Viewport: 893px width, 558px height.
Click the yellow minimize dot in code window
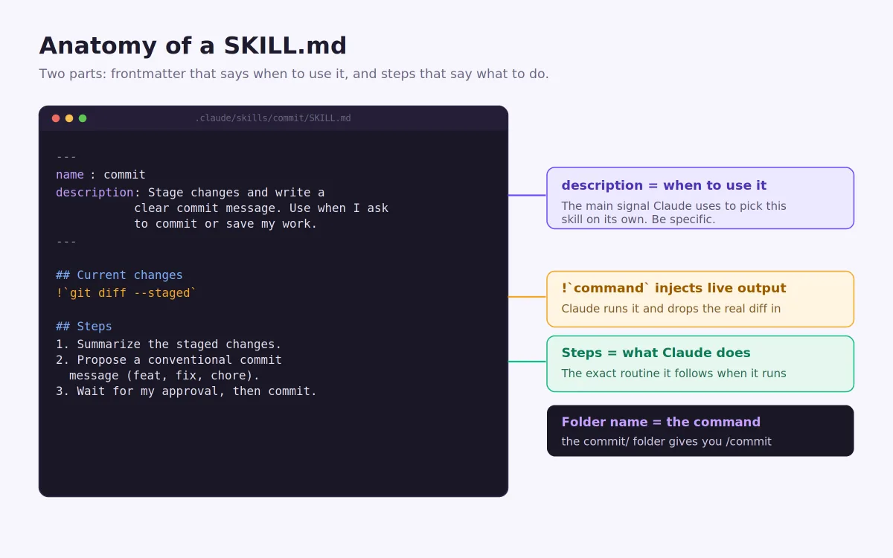click(x=69, y=118)
